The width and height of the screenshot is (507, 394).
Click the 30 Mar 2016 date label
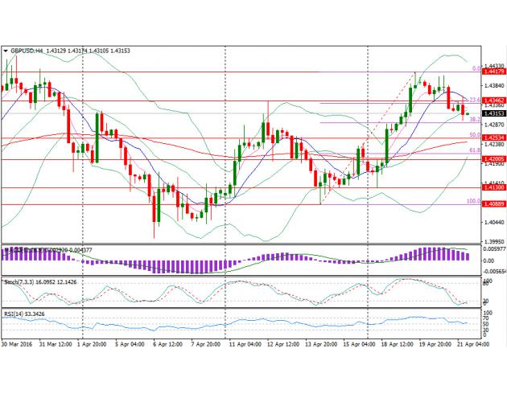click(x=17, y=344)
